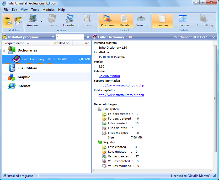The width and height of the screenshot is (219, 180).
Task: Open the Search layout icon
Action: 141,19
